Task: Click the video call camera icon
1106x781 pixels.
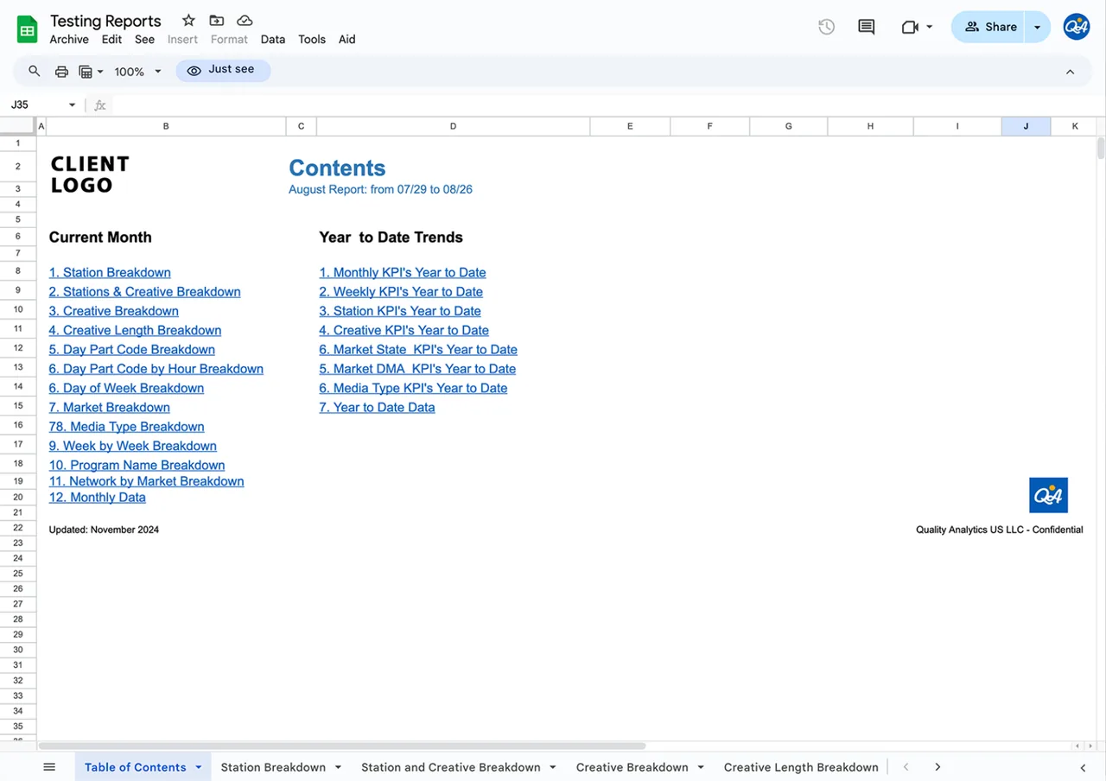Action: click(909, 27)
